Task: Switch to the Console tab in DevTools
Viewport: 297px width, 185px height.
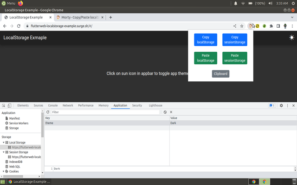Action: click(53, 105)
